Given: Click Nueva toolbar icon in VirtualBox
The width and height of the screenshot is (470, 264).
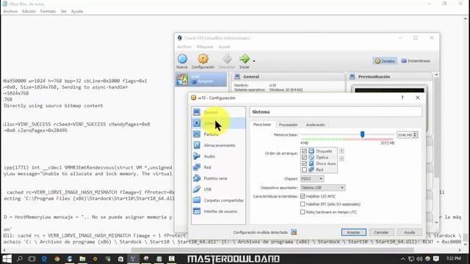Looking at the screenshot, I should coord(182,61).
